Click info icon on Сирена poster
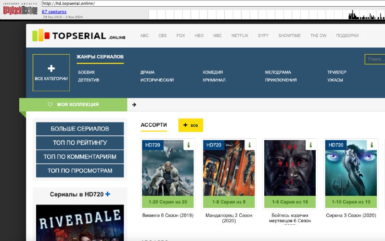Image resolution: width=385 pixels, height=241 pixels. click(372, 145)
